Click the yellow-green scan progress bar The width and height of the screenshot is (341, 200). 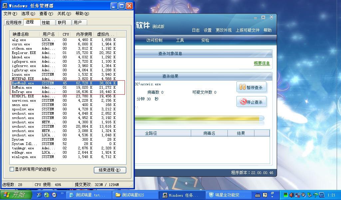click(x=199, y=118)
